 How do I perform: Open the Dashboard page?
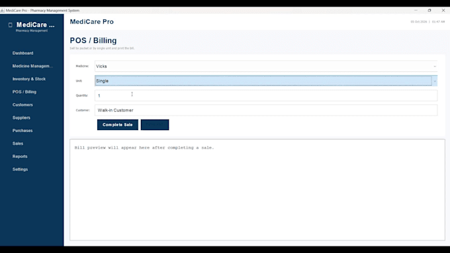click(x=22, y=53)
